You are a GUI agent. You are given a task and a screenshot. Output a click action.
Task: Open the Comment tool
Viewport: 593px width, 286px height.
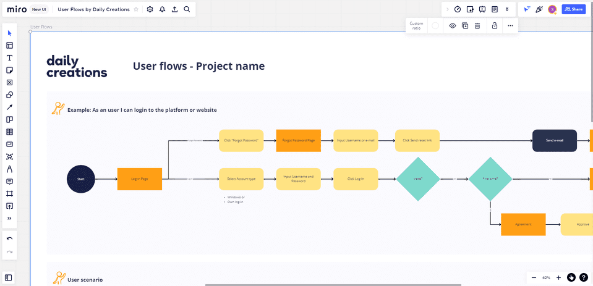click(x=9, y=181)
